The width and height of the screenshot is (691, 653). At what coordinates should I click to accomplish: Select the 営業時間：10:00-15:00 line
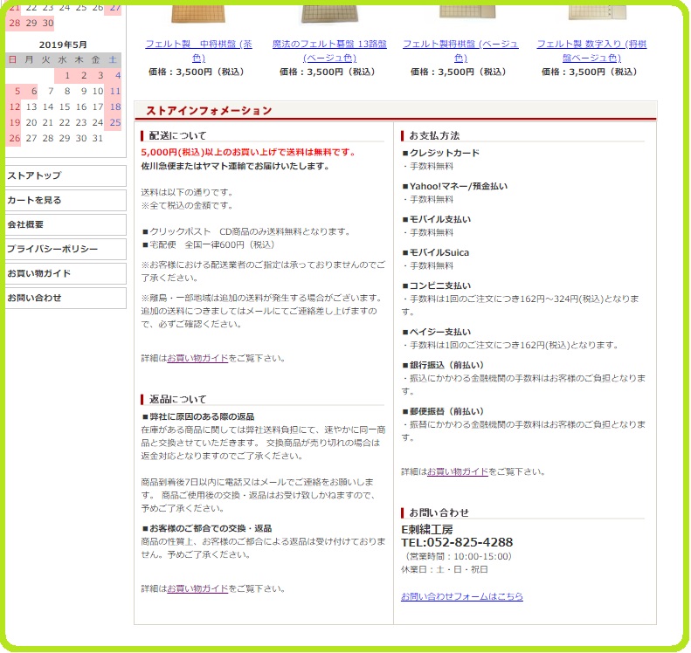pyautogui.click(x=457, y=557)
